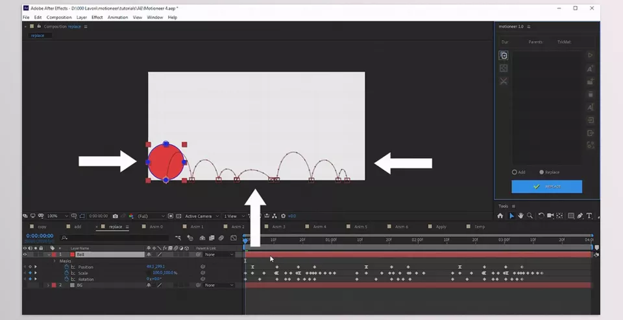
Task: Click the crossed-lines icon in motioneer panel
Action: (x=503, y=82)
